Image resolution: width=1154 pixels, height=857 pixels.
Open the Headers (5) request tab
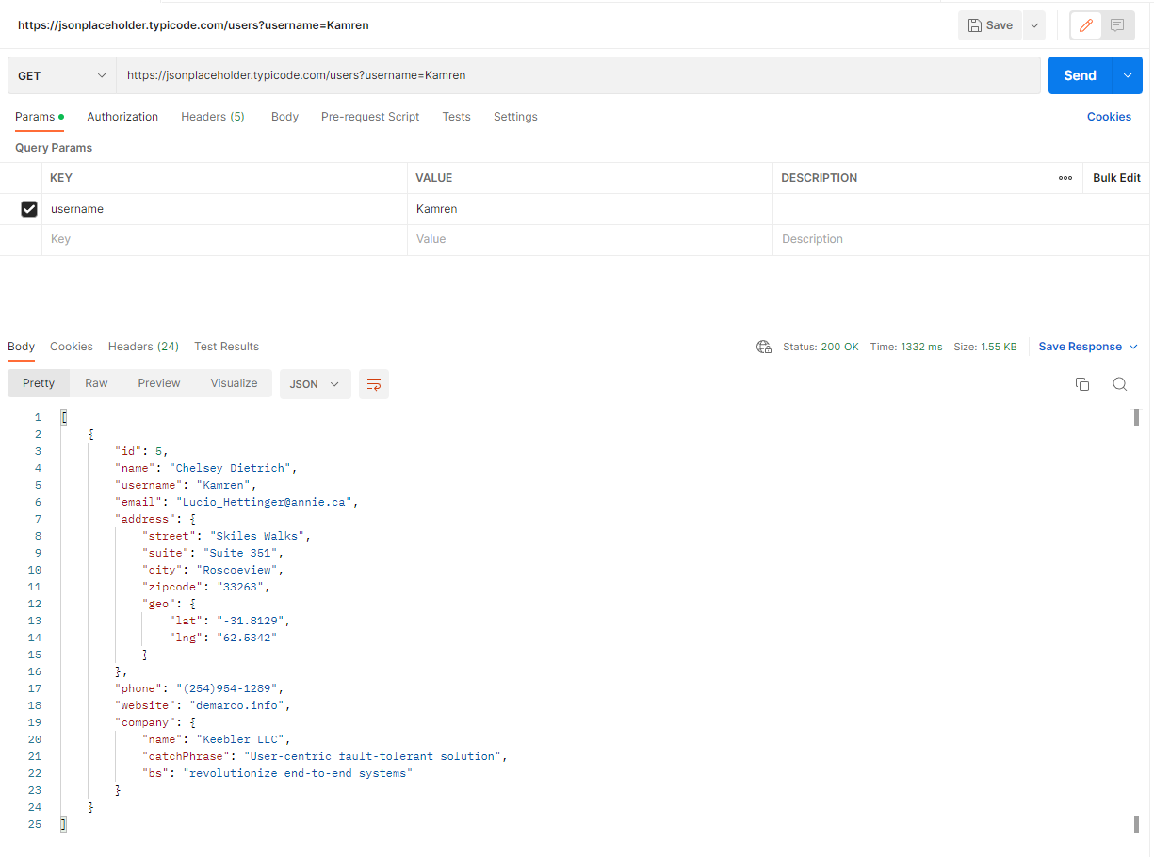click(213, 117)
